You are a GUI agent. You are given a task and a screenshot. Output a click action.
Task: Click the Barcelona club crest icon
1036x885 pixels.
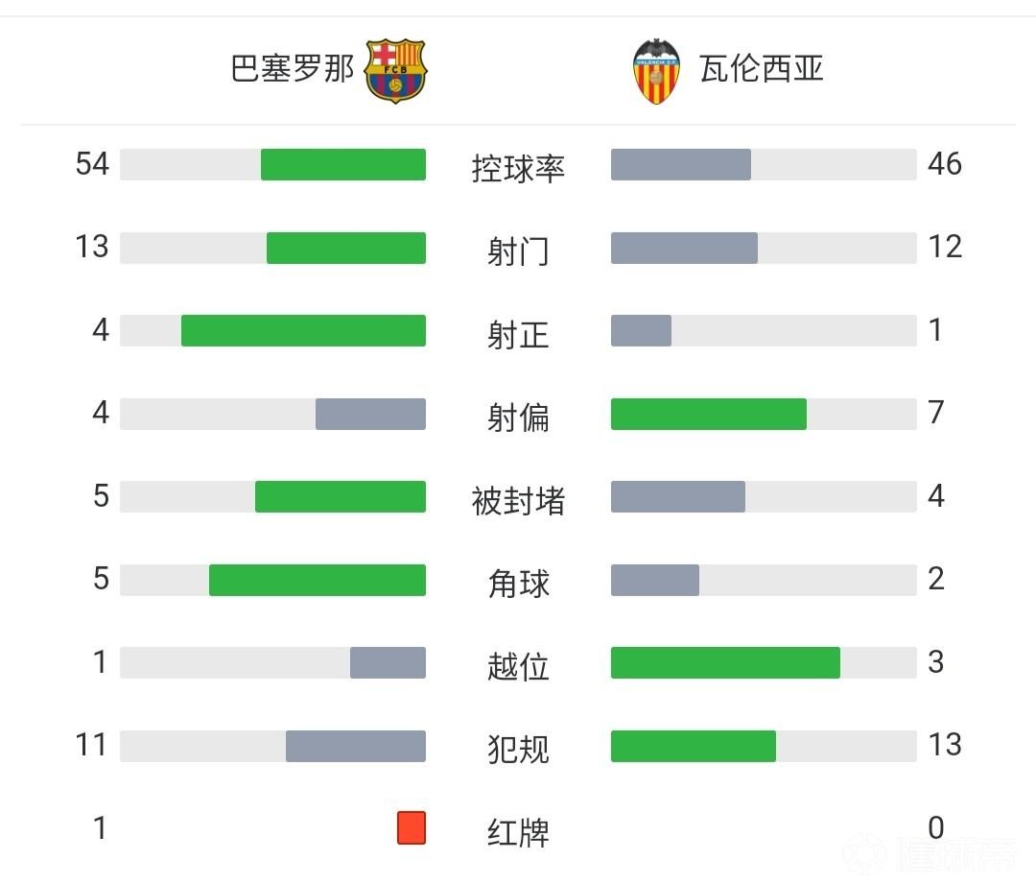(x=395, y=70)
